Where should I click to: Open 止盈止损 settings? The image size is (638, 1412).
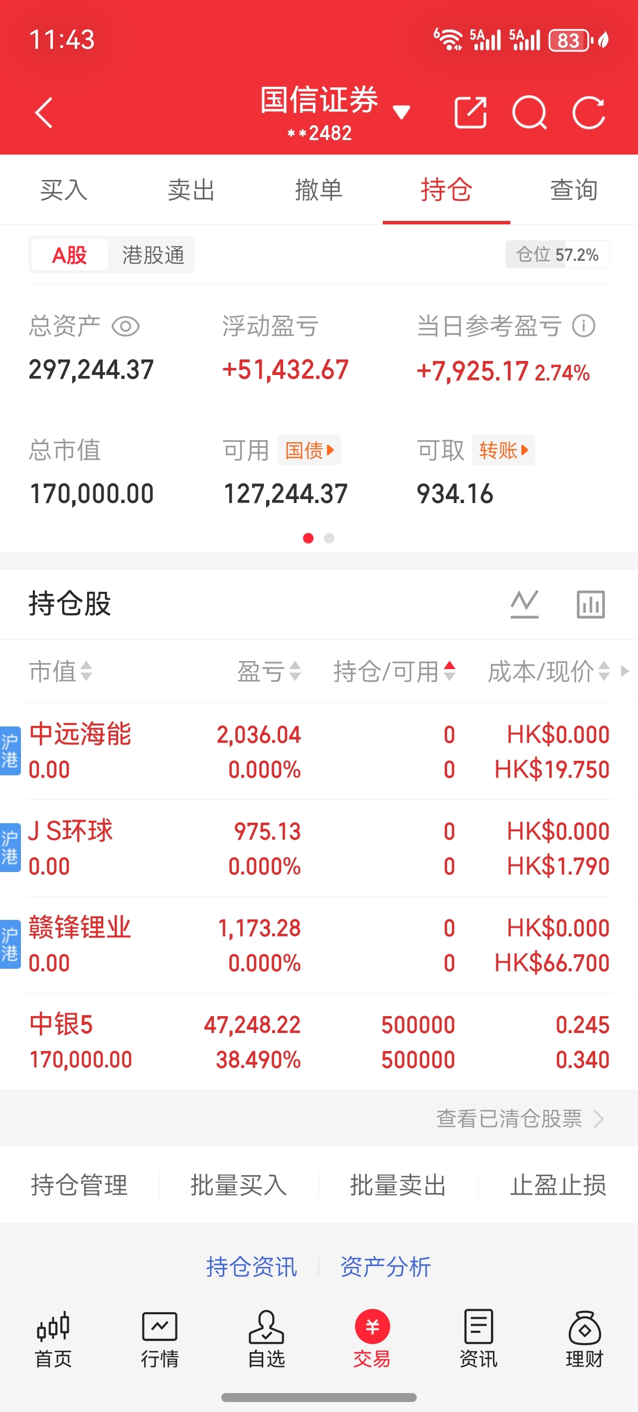pyautogui.click(x=558, y=1185)
